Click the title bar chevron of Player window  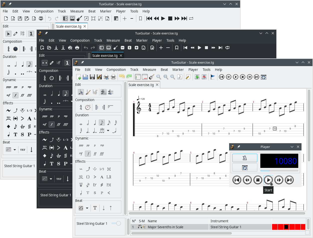[292, 147]
